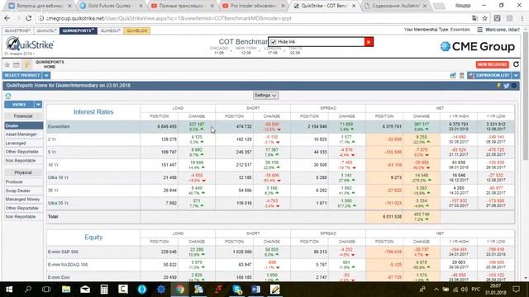
Task: Click the E-mini S&P 500 row label
Action: [x=63, y=252]
